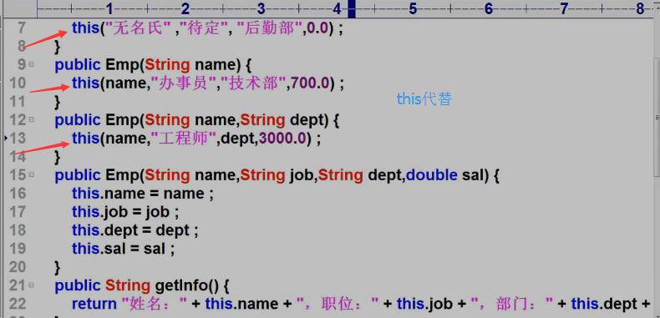This screenshot has width=660, height=318.
Task: Click the 'double' keyword on line 15
Action: pyautogui.click(x=432, y=175)
